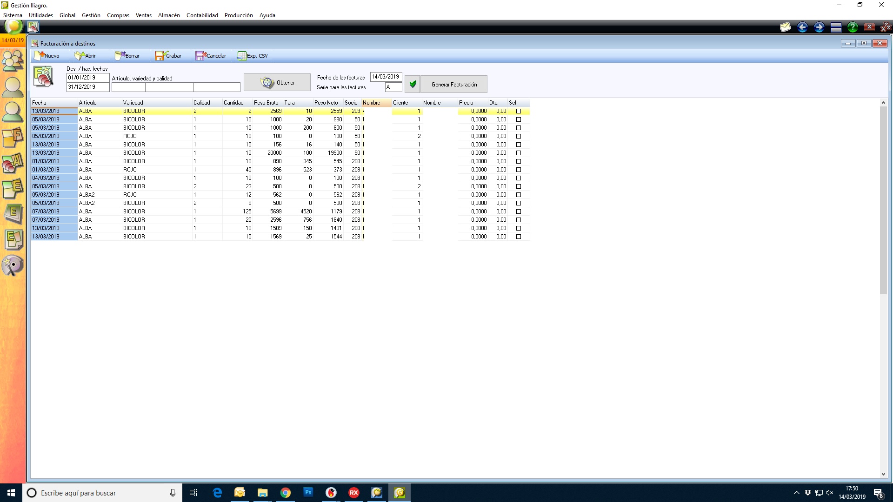
Task: Open the Compras menu
Action: point(118,15)
